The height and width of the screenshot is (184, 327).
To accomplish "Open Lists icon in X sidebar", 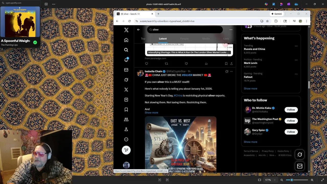I will 126,100.
